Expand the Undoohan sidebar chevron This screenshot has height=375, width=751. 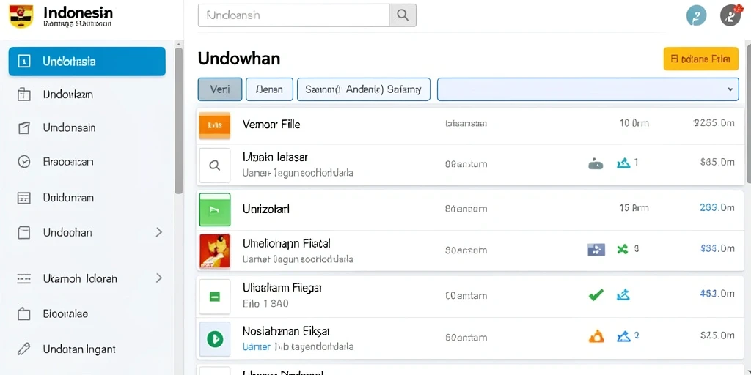click(159, 232)
